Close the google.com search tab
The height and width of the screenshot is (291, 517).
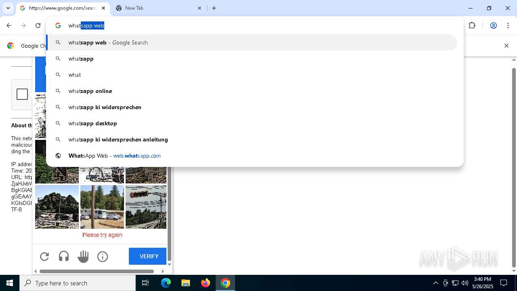[x=103, y=8]
